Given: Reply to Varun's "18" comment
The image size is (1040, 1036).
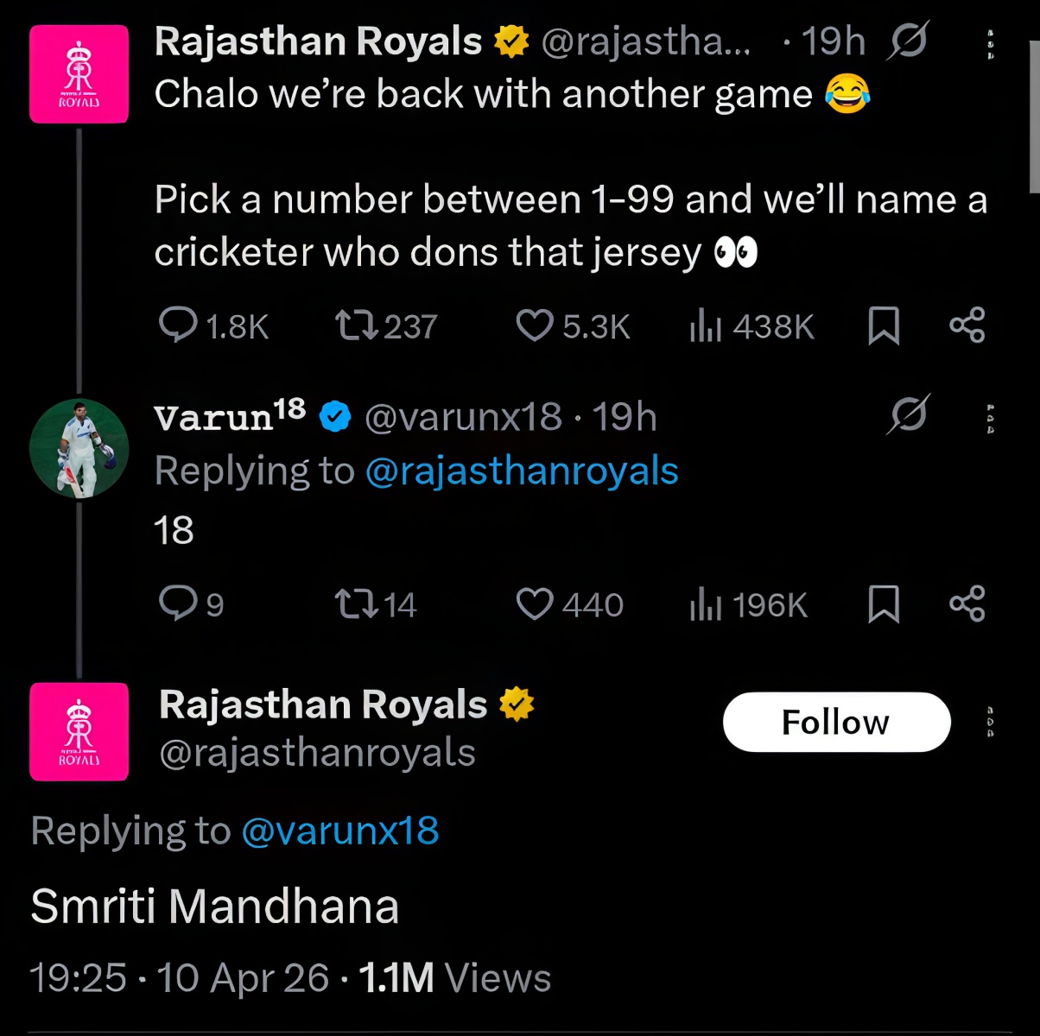Looking at the screenshot, I should click(x=179, y=603).
